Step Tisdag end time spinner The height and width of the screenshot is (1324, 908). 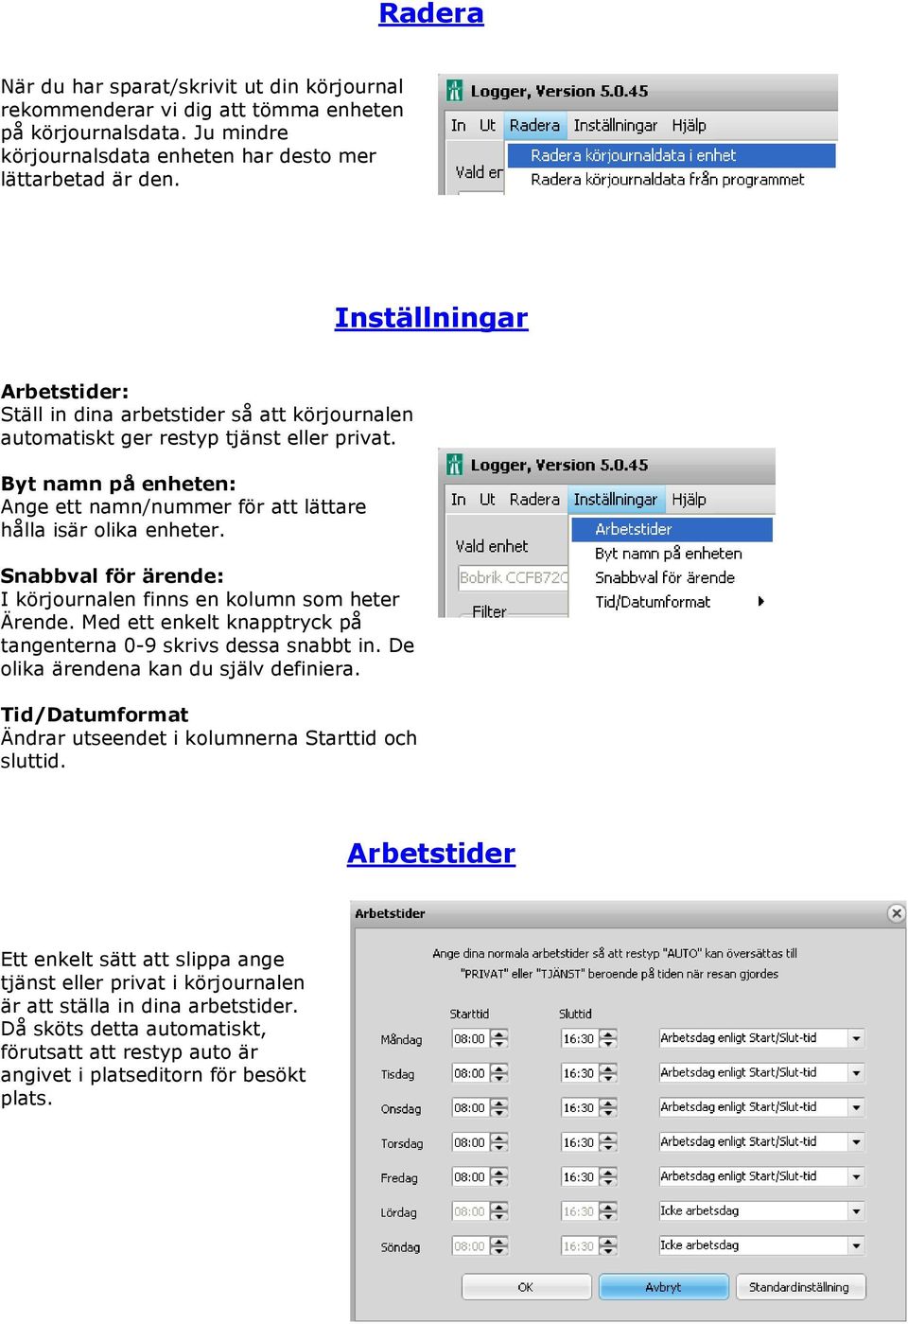pos(609,1073)
